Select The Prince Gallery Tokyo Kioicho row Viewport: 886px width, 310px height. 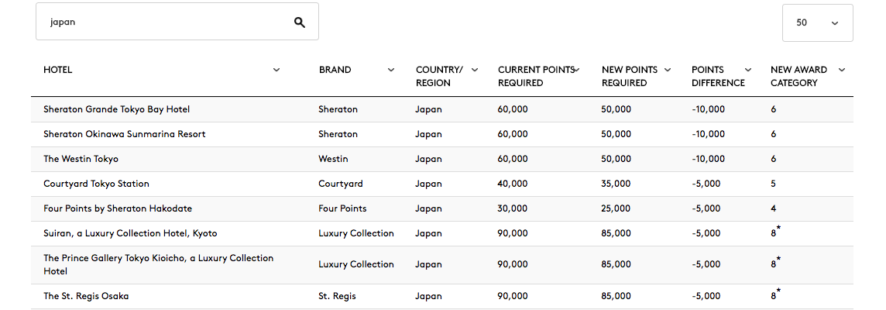(442, 265)
